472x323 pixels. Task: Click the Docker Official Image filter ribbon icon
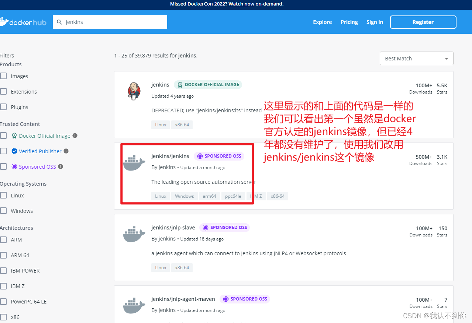pyautogui.click(x=14, y=136)
